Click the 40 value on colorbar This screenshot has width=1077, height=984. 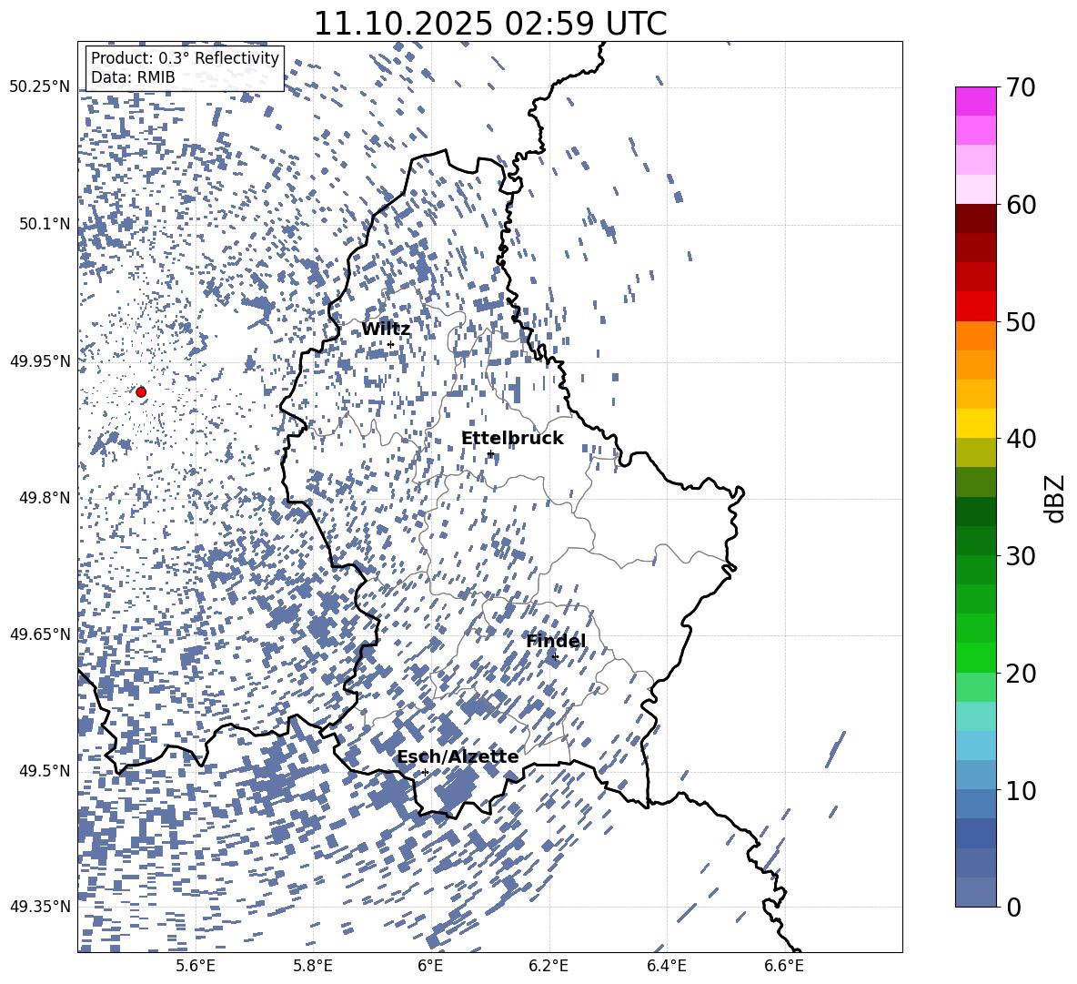click(1021, 439)
